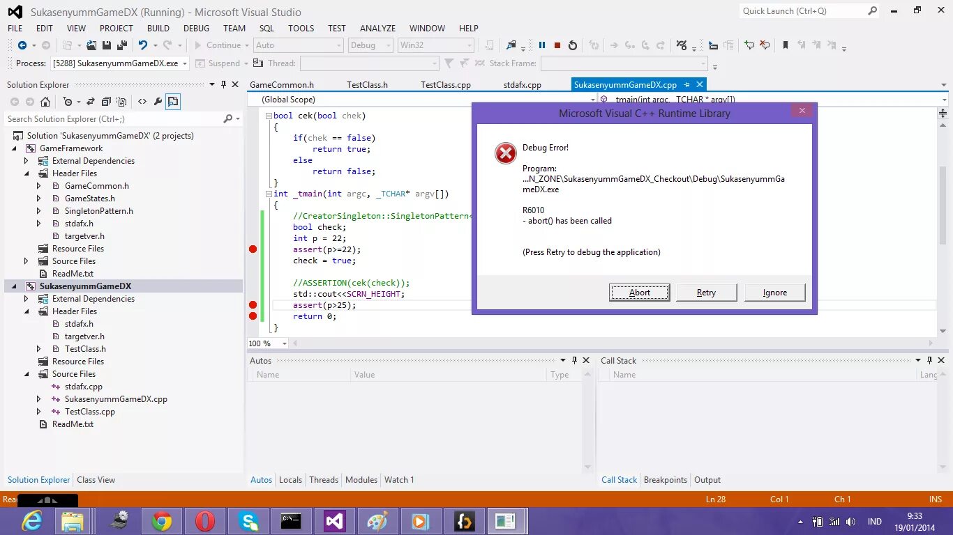Viewport: 953px width, 535px height.
Task: Toggle Preview Selected Items in Solution Explorer
Action: point(173,102)
